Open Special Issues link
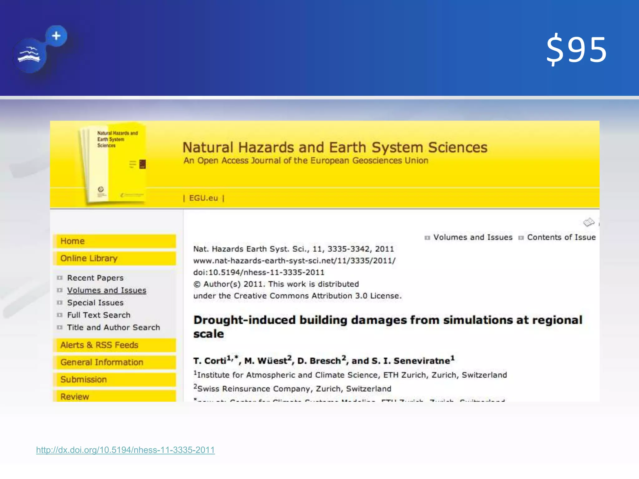Viewport: 639px width, 479px height. 95,302
